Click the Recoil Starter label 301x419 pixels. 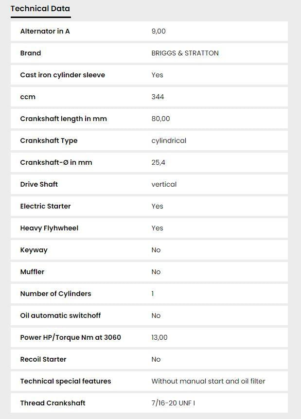pos(43,359)
